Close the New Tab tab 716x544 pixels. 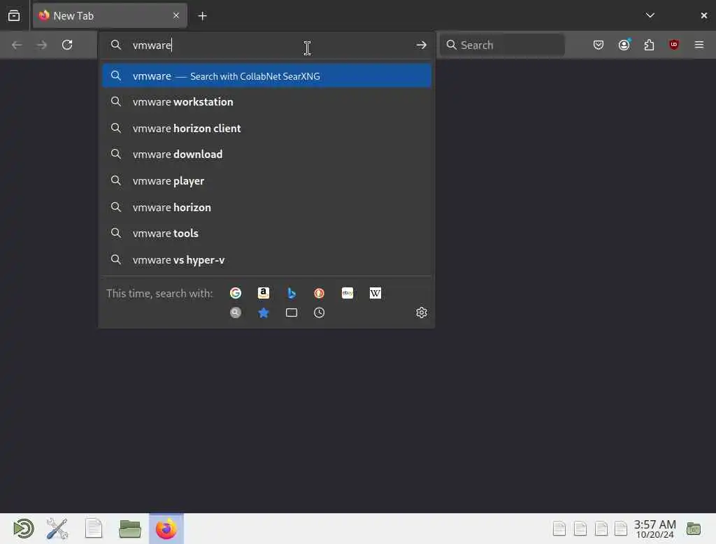[176, 15]
